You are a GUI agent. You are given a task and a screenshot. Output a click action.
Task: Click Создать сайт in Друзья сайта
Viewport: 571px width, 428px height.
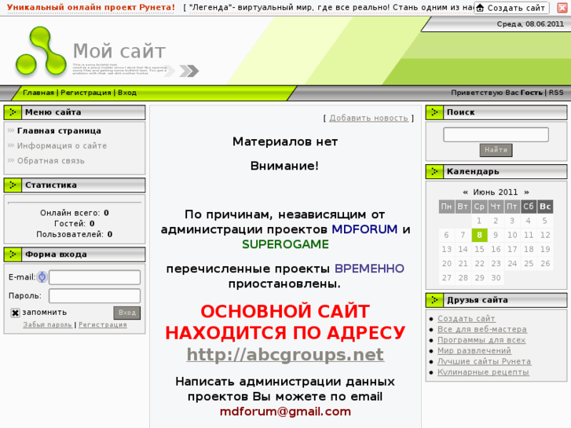click(466, 319)
